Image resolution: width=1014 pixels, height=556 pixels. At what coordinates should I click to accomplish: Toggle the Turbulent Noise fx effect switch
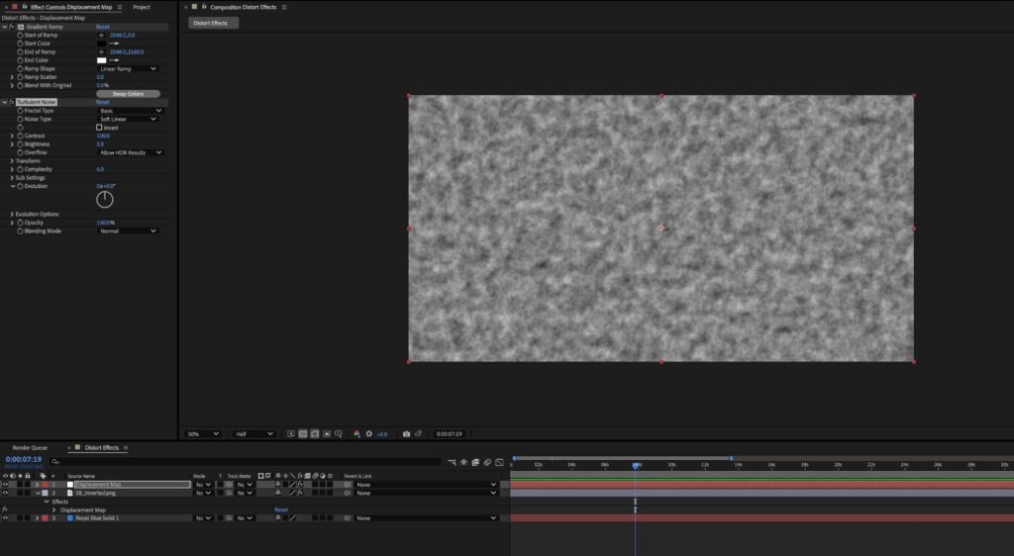pyautogui.click(x=12, y=102)
